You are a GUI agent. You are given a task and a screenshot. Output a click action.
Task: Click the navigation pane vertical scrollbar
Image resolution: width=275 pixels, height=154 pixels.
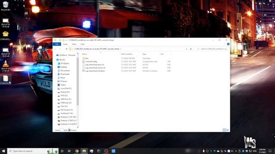tap(78, 81)
